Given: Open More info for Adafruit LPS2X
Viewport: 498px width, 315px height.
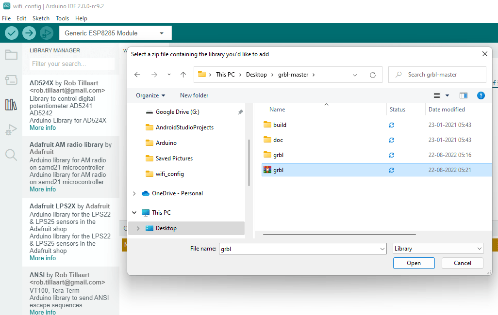Looking at the screenshot, I should coord(43,258).
